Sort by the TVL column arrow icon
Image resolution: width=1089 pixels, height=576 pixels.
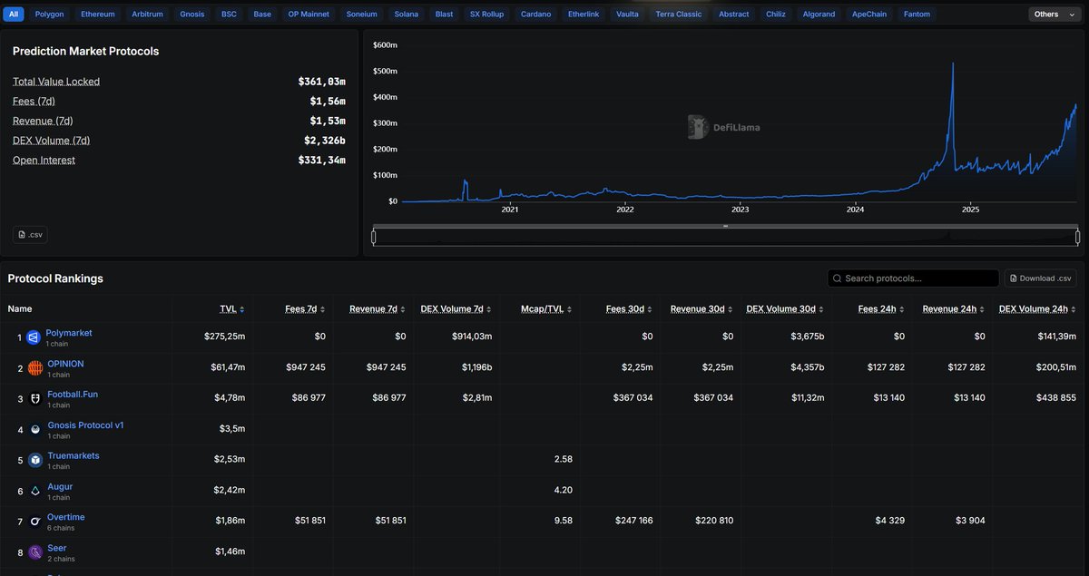242,309
